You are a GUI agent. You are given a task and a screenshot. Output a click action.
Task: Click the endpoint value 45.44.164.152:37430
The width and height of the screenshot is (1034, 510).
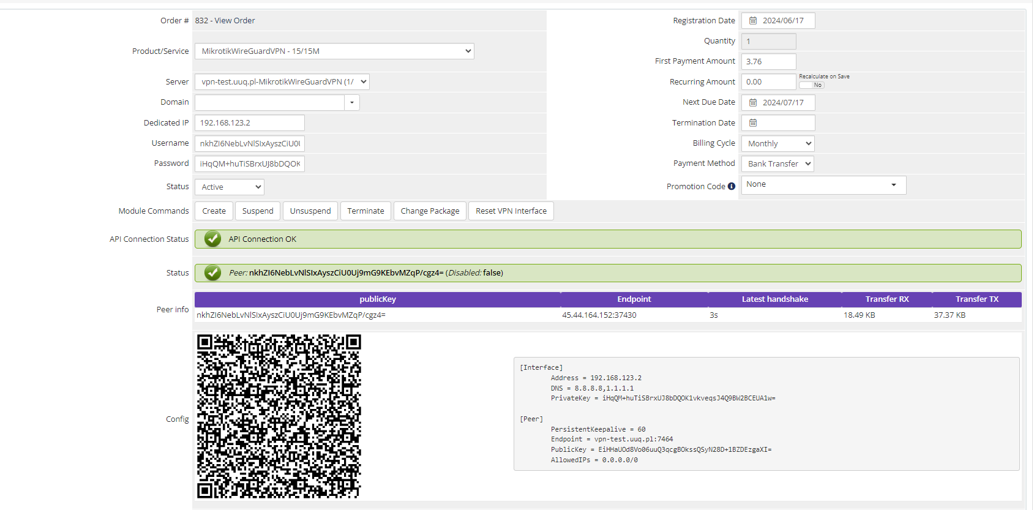coord(599,315)
